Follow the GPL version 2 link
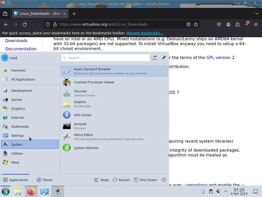This screenshot has width=262, height=197. coord(220,57)
